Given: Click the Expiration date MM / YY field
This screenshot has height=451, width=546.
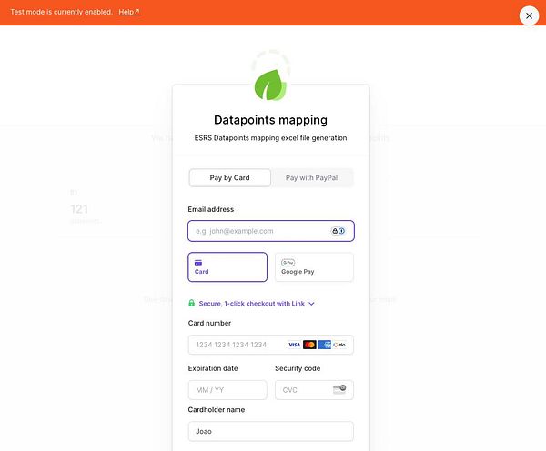Looking at the screenshot, I should [x=227, y=389].
